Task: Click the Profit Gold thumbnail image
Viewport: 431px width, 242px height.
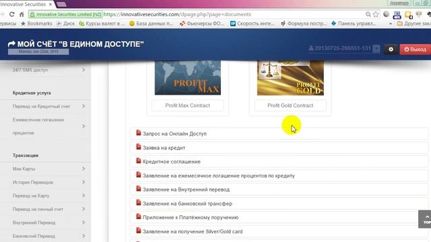Action: coord(290,78)
